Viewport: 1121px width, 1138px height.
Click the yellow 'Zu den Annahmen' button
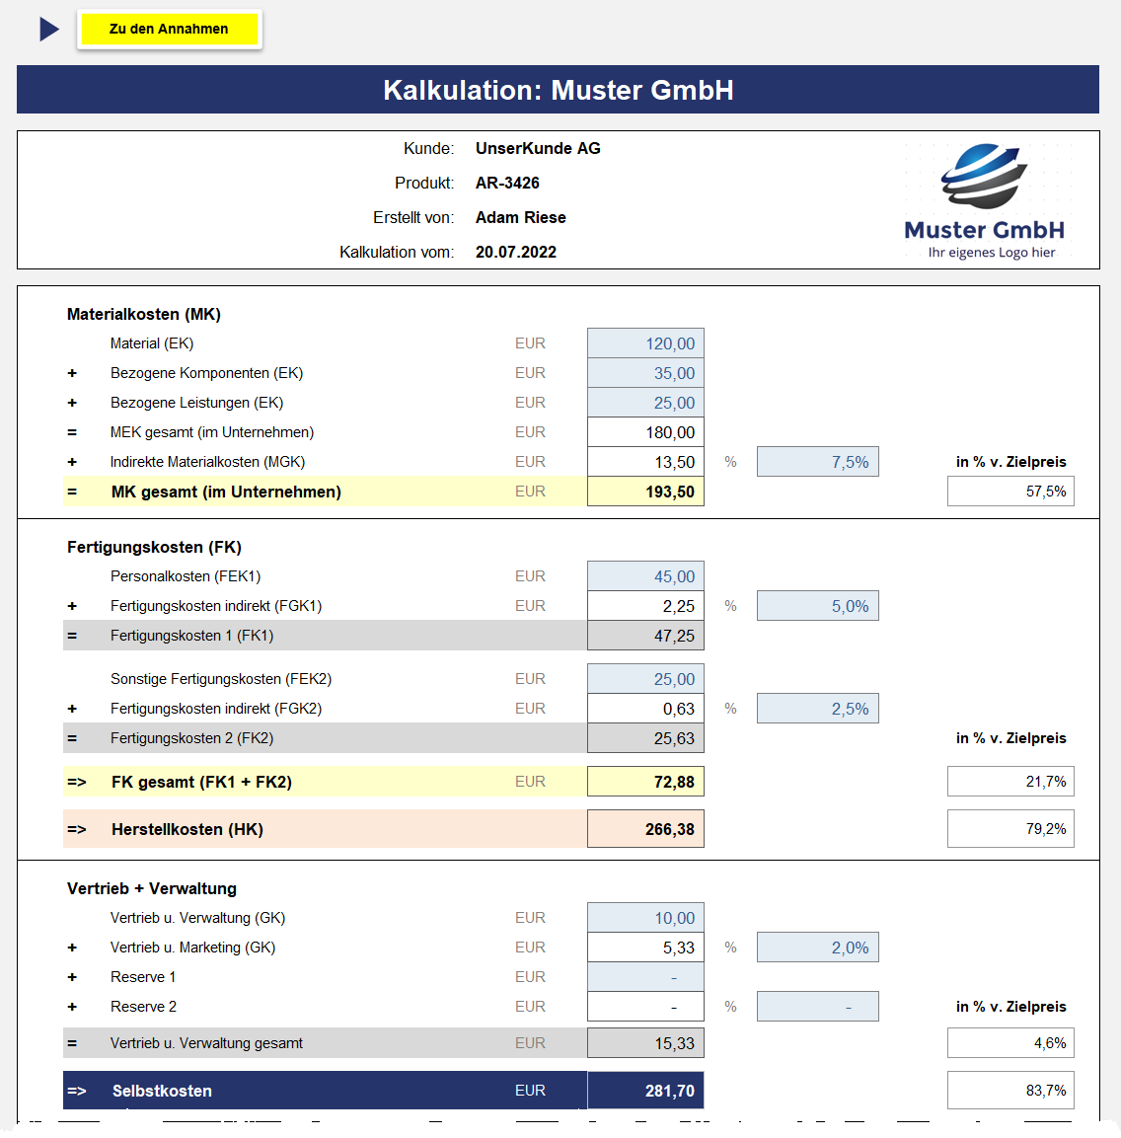click(169, 29)
